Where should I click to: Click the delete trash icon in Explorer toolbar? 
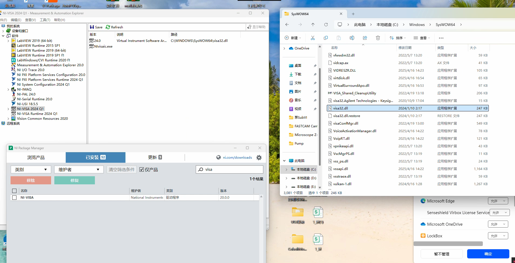pos(378,38)
